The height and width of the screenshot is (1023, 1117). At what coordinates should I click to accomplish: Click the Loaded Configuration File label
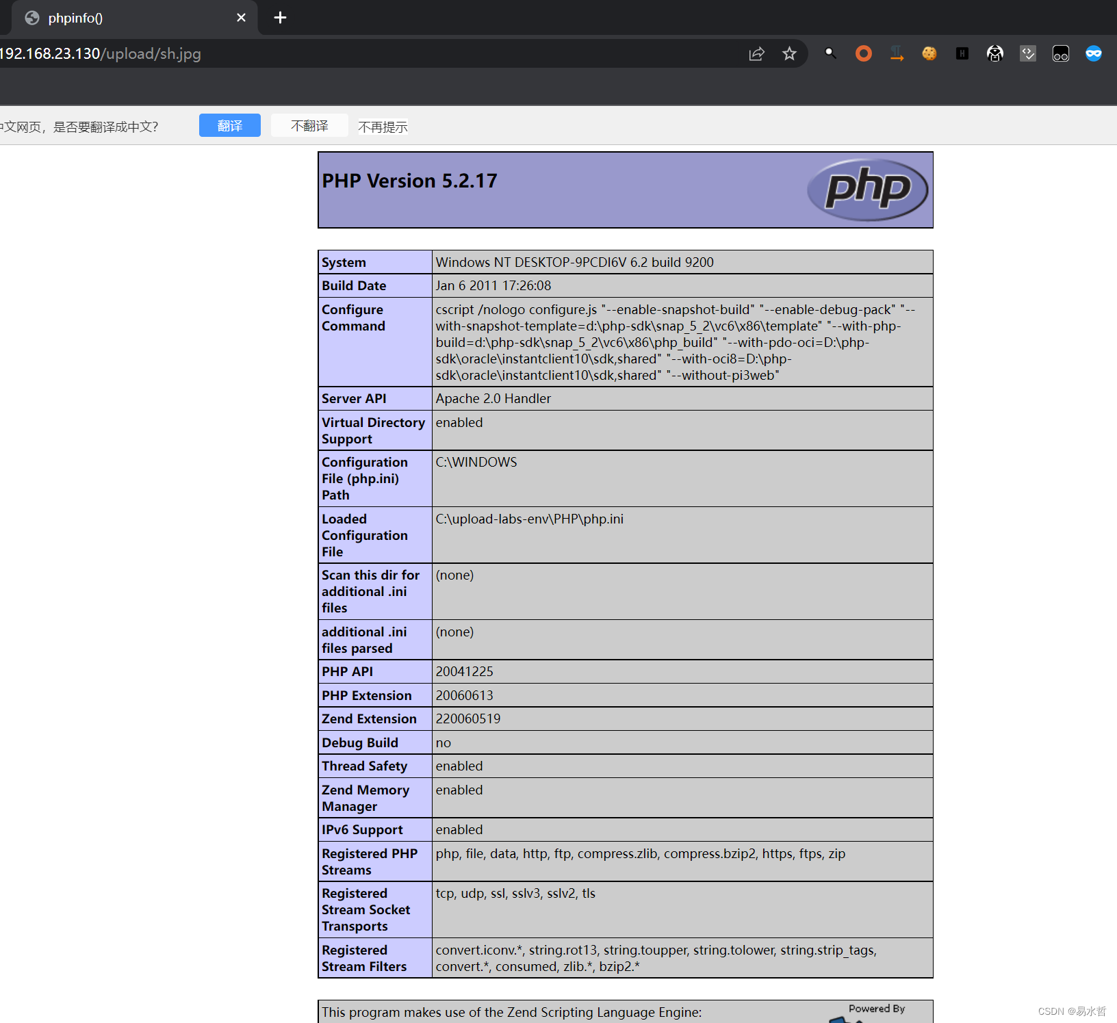(365, 536)
